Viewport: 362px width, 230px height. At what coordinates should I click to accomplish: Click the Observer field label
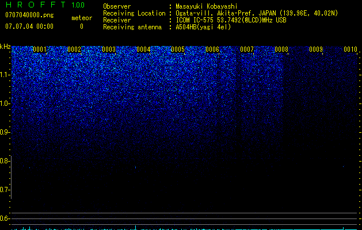tap(117, 6)
